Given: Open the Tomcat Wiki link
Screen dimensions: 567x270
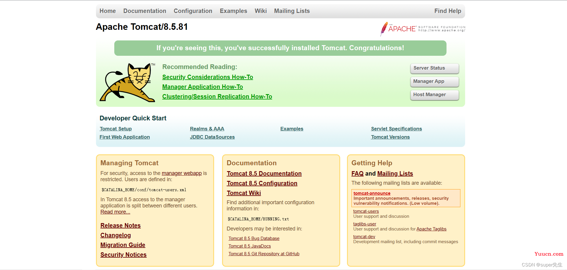Looking at the screenshot, I should [244, 193].
